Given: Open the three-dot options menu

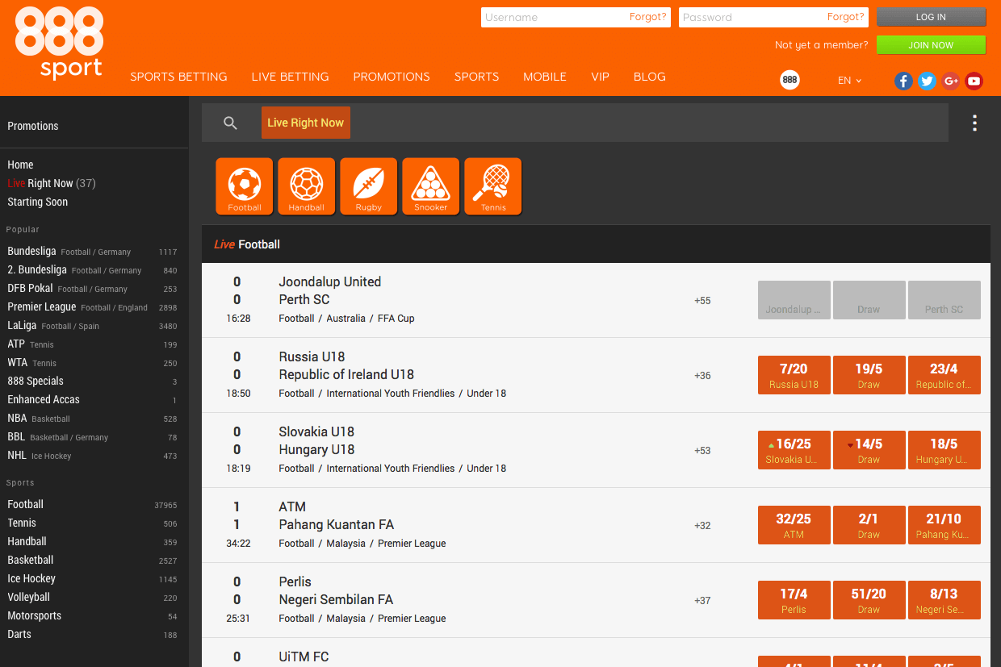Looking at the screenshot, I should point(974,123).
